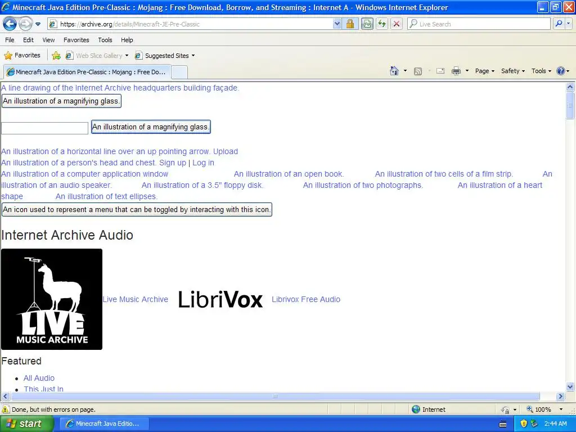Stop loading with the red X icon
Screen dimensions: 576x432
pos(397,24)
